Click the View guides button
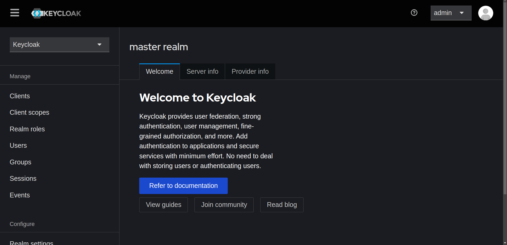This screenshot has width=507, height=245. (x=164, y=205)
